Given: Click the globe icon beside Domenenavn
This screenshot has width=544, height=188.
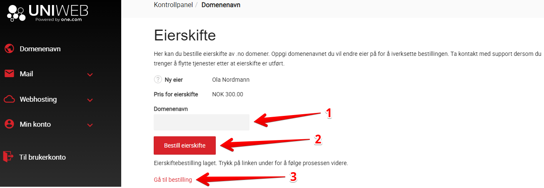Looking at the screenshot, I should tap(9, 49).
